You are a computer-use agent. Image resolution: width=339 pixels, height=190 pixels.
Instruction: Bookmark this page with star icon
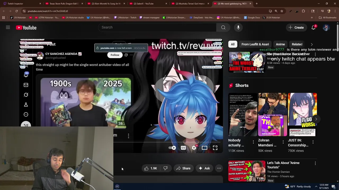pos(282,11)
